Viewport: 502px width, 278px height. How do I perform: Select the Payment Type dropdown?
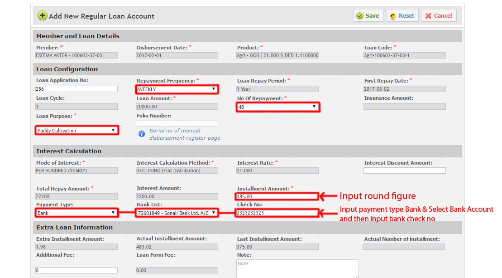point(76,213)
